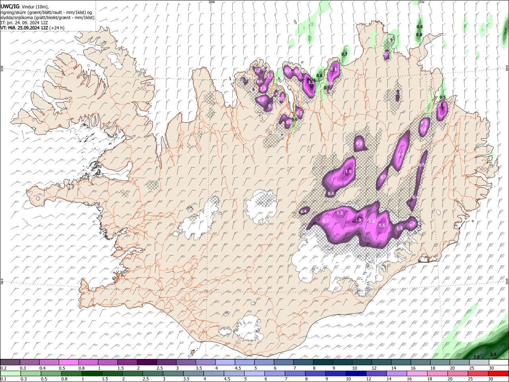Screen dimensions: 509x382
Task: Pick lower legend swatch between 10 and 12
Action: pos(356,374)
